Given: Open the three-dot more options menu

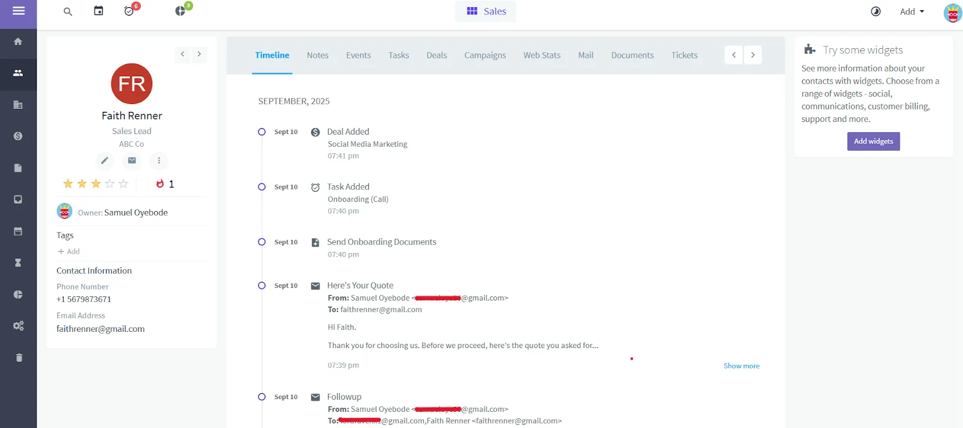Looking at the screenshot, I should click(159, 160).
